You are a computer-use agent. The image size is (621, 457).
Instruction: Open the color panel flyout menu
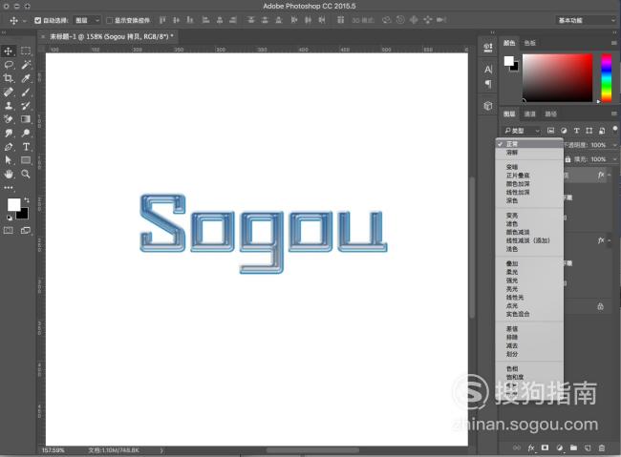[614, 43]
